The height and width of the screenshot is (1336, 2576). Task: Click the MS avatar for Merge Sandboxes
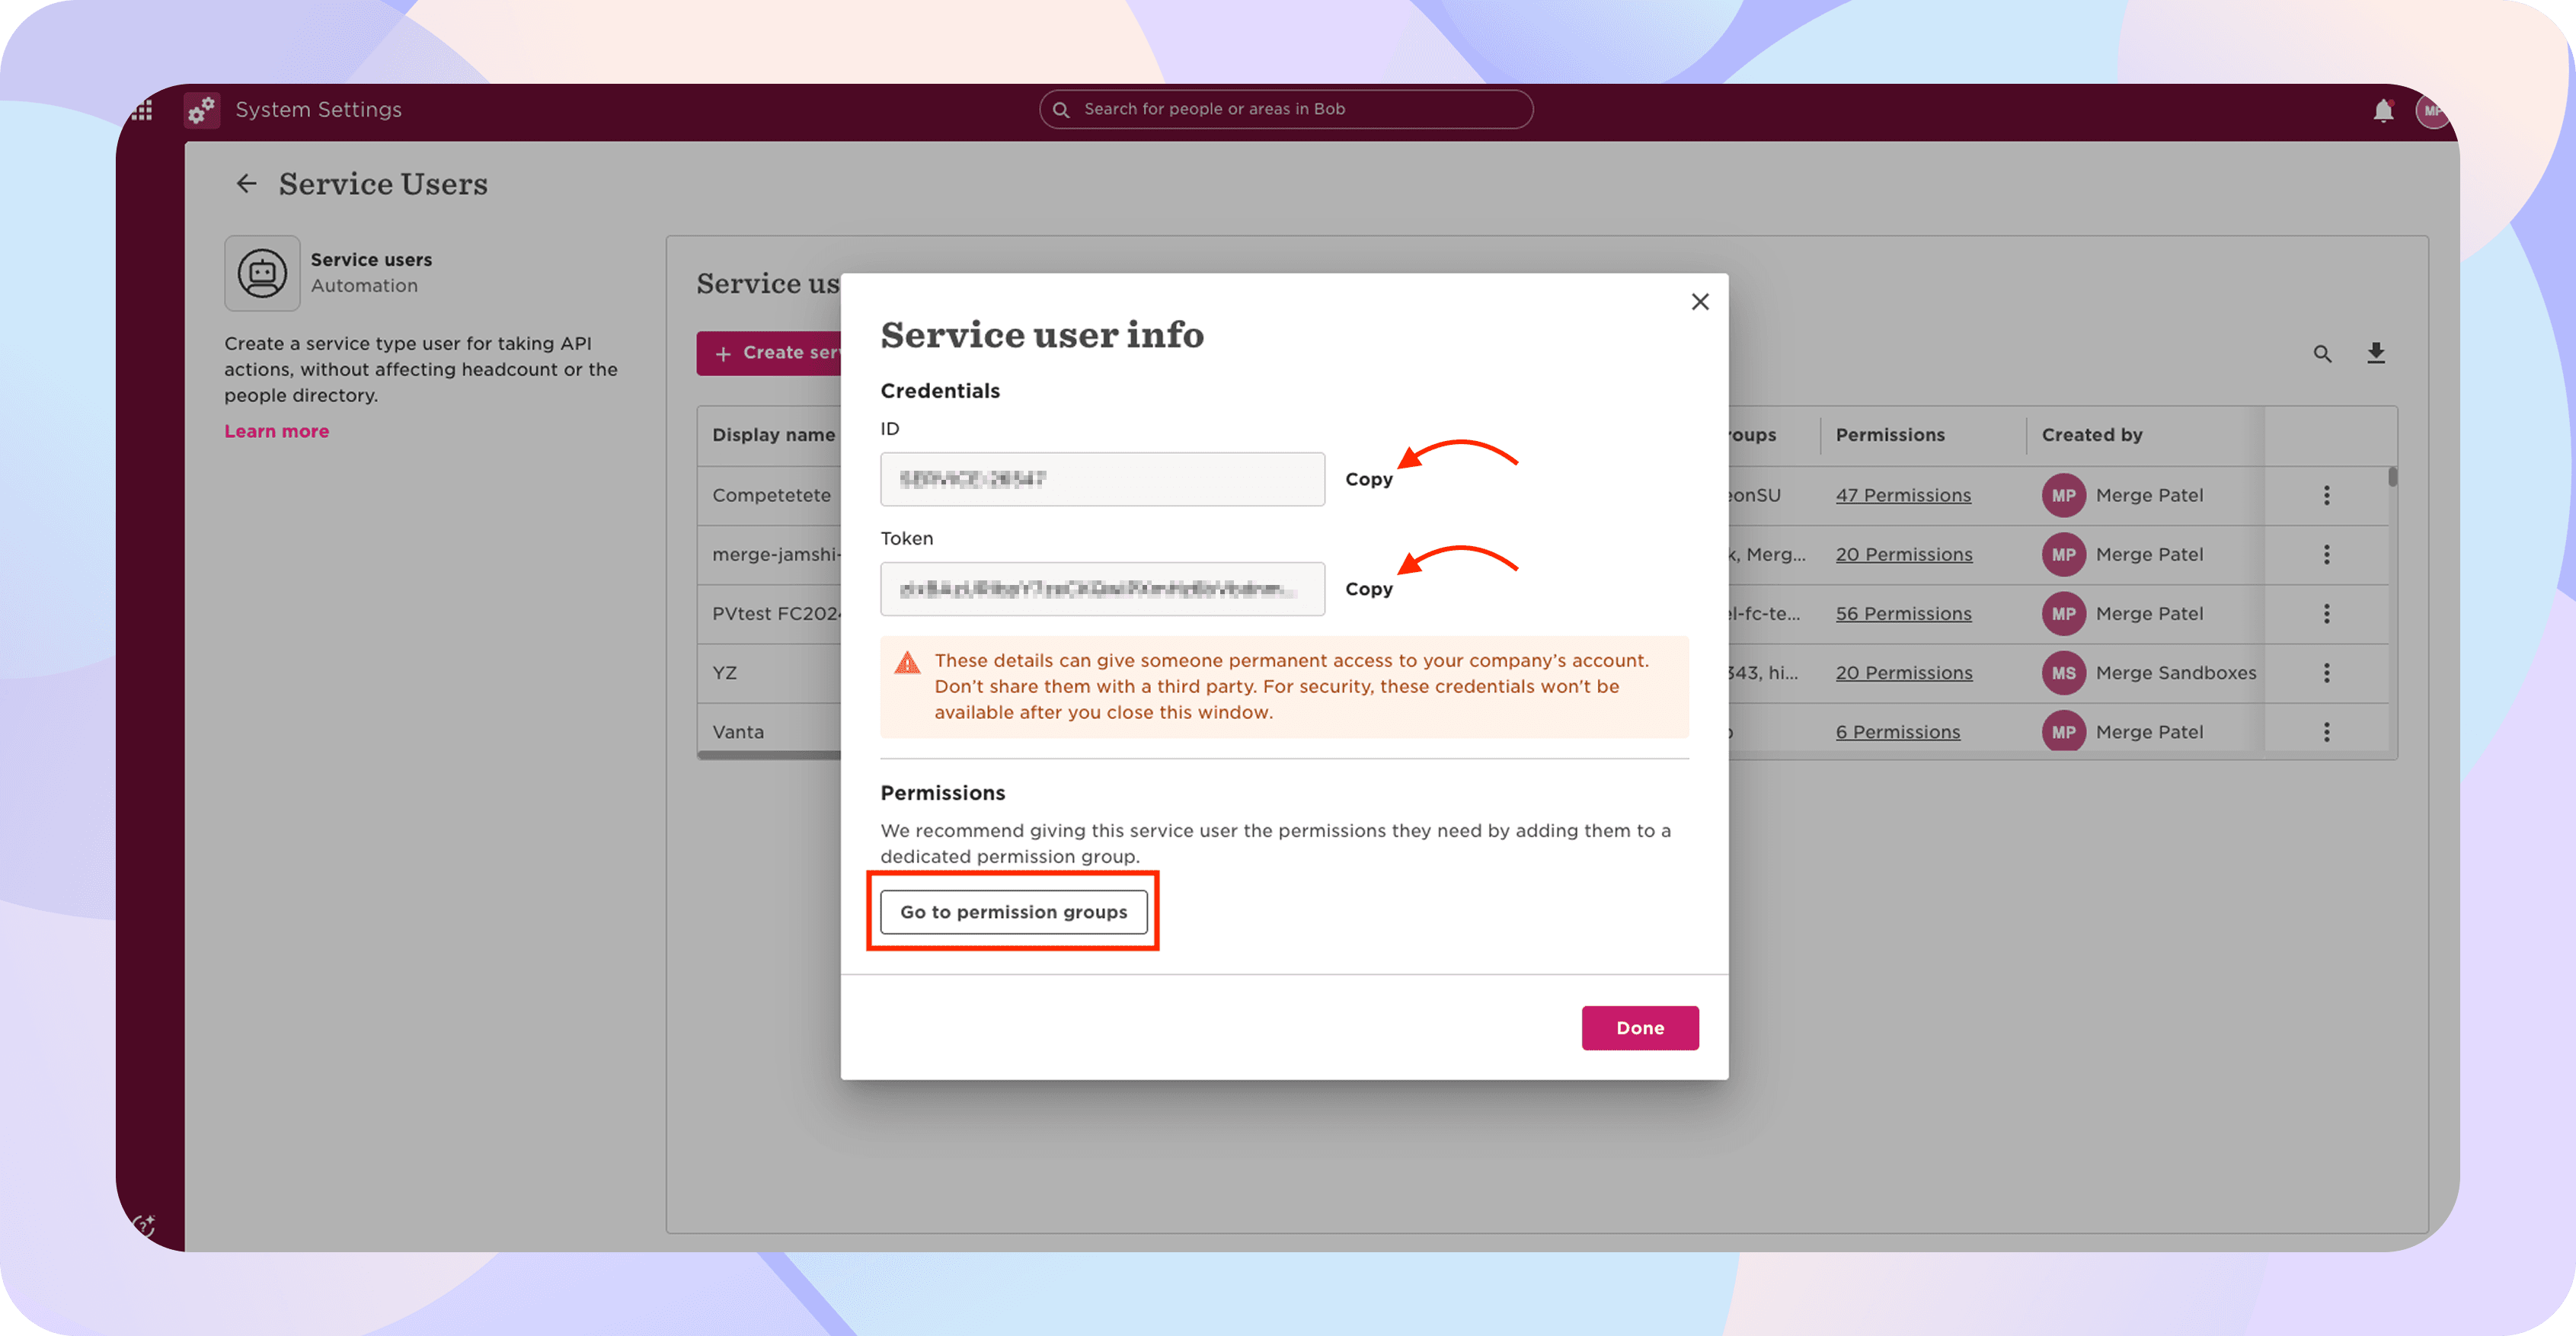tap(2064, 673)
